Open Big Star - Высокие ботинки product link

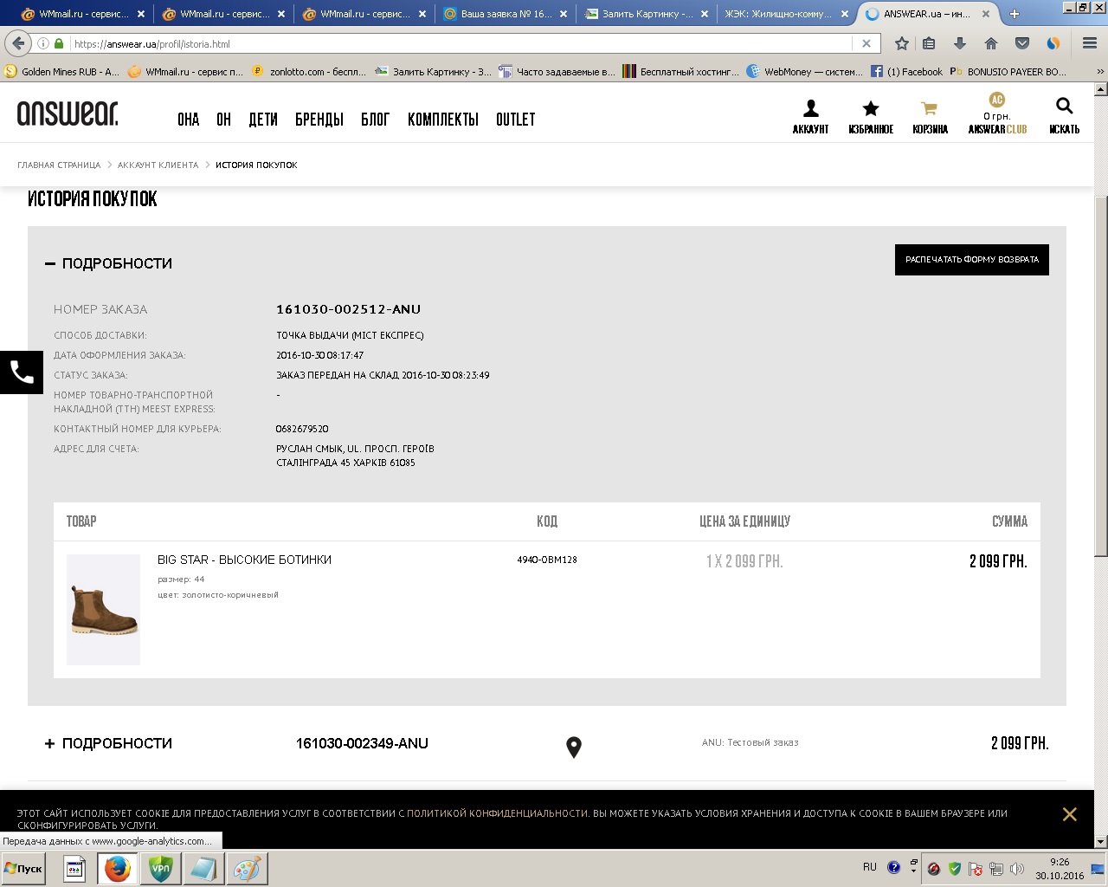point(244,560)
